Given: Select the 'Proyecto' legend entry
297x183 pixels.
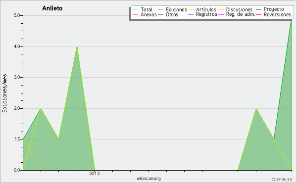Looking at the screenshot, I should (274, 9).
